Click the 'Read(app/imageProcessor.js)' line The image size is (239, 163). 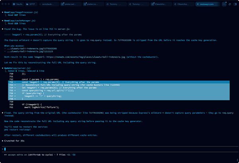point(21,12)
